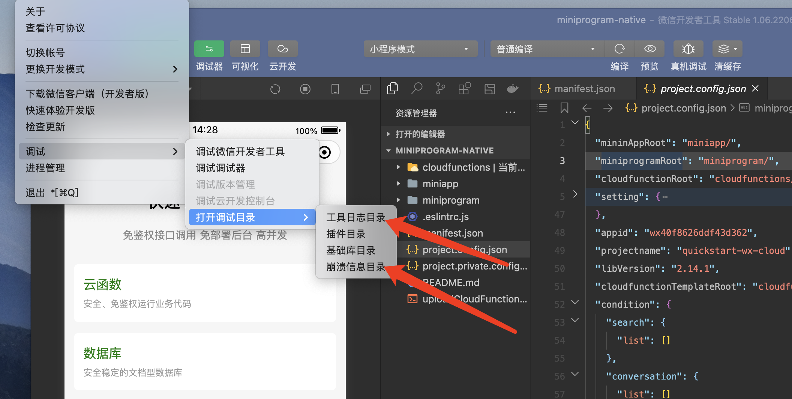Refresh the simulator with the reload icon

pos(275,89)
